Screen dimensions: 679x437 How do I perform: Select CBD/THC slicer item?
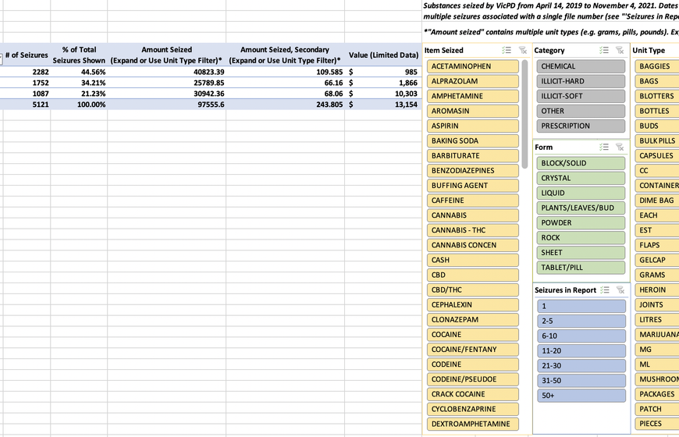472,290
